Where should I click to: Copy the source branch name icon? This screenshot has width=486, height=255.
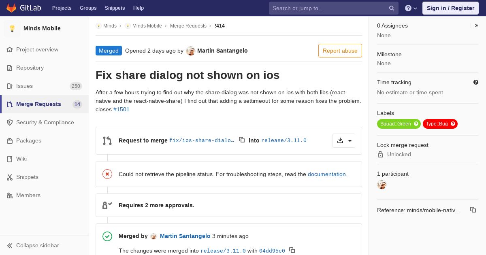pyautogui.click(x=242, y=140)
